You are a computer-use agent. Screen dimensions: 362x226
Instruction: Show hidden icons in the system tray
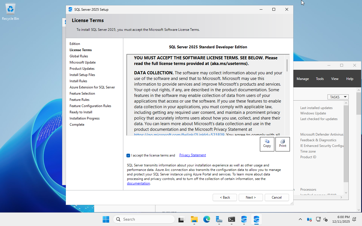coord(300,220)
